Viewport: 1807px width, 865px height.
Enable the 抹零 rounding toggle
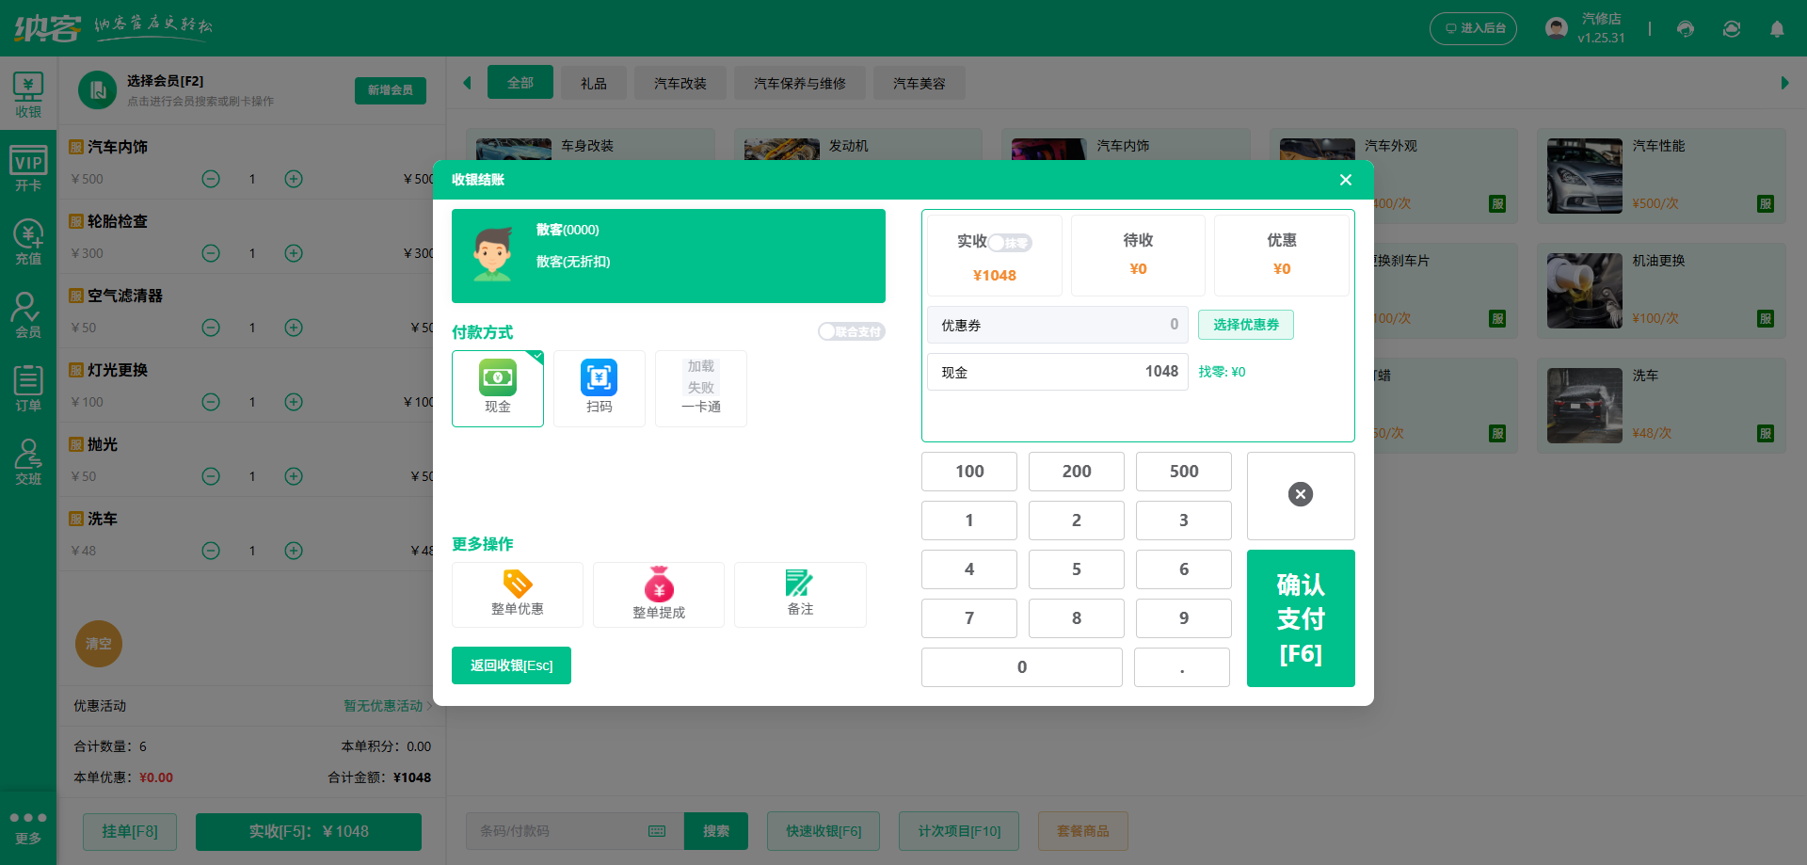[x=1009, y=242]
